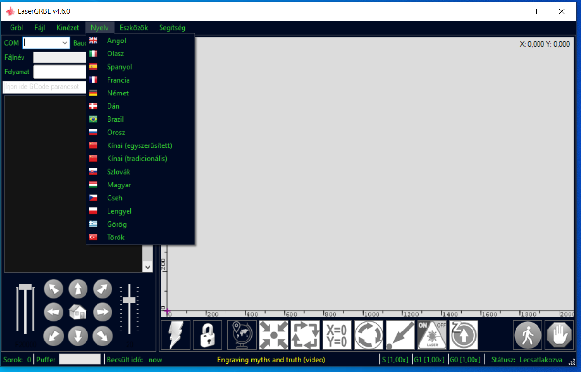Open the Kinézet menu
The image size is (581, 372).
(x=68, y=28)
